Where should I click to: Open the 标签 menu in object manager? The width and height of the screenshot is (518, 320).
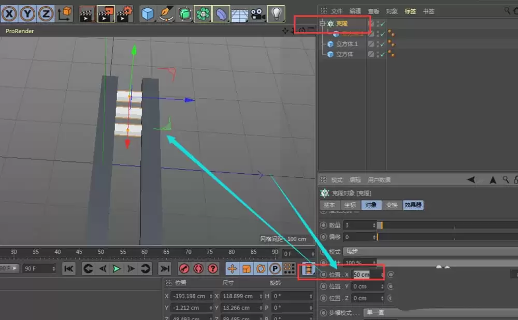tap(410, 11)
